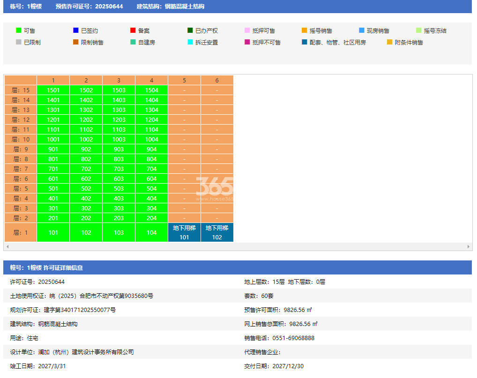Click the 幢号: 1幢楼 许可证详细信息 heading
This screenshot has height=378, width=477.
click(46, 267)
